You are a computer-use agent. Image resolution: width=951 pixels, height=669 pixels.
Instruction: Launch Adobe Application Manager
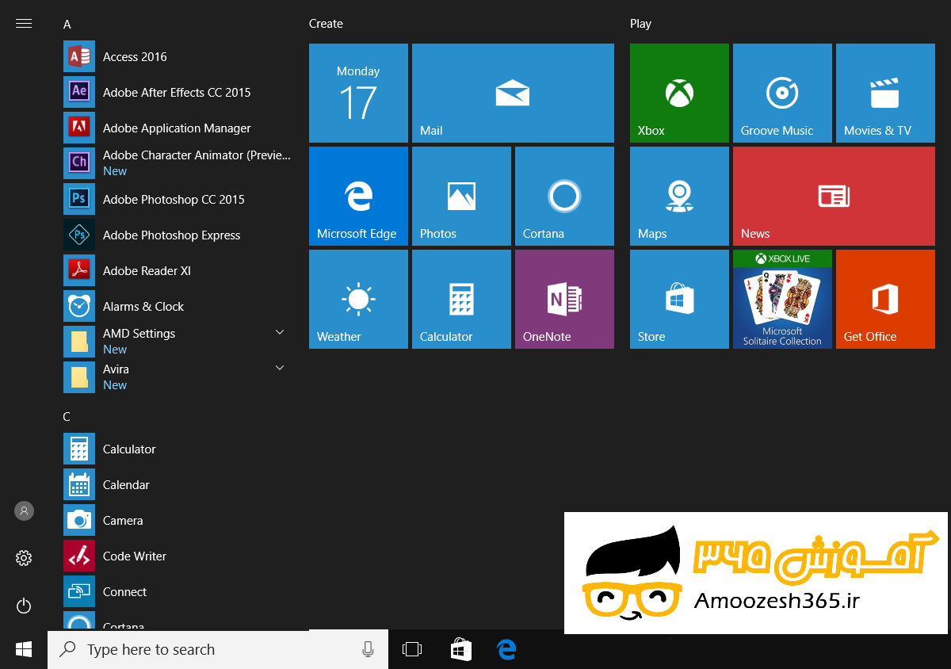[x=178, y=128]
